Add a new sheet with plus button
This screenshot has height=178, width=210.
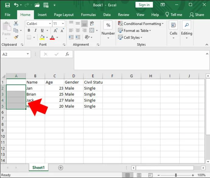pos(61,168)
